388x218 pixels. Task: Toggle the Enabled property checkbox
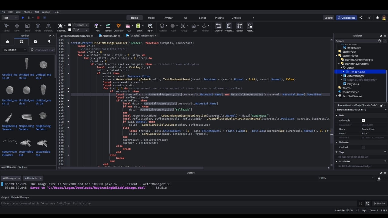click(363, 147)
